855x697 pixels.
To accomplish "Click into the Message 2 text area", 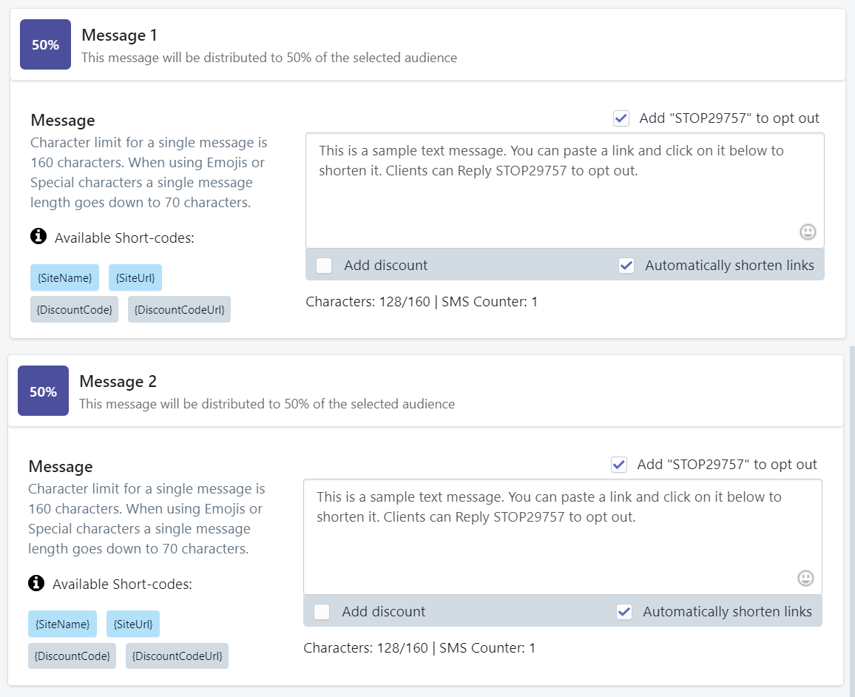I will click(563, 536).
